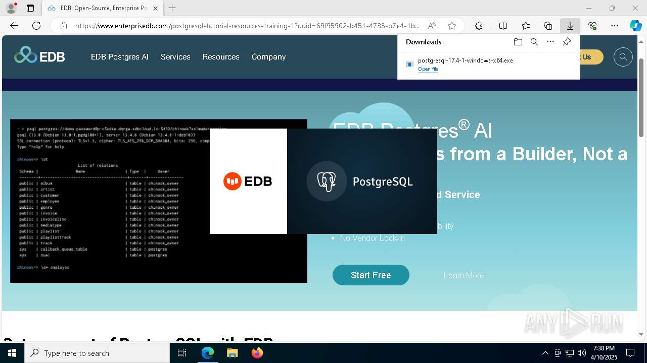The height and width of the screenshot is (363, 647).
Task: Click the Windows search box
Action: click(97, 353)
